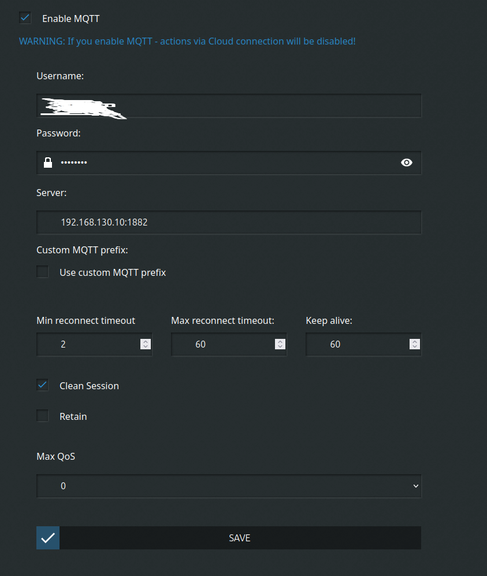Uncheck the Enable MQTT checkbox
Image resolution: width=487 pixels, height=576 pixels.
(25, 18)
